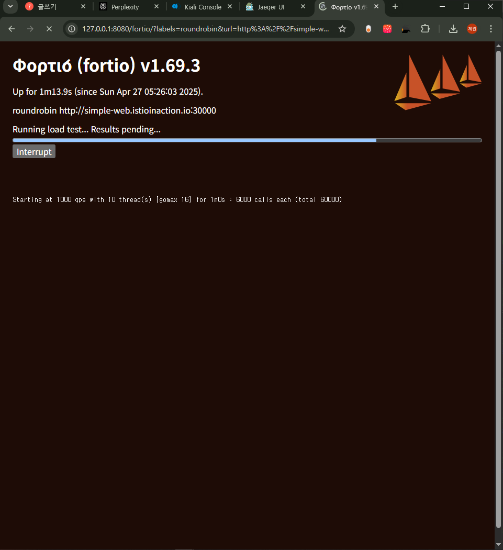The image size is (503, 550).
Task: Click the Fortio sailboats logo
Action: pyautogui.click(x=438, y=83)
